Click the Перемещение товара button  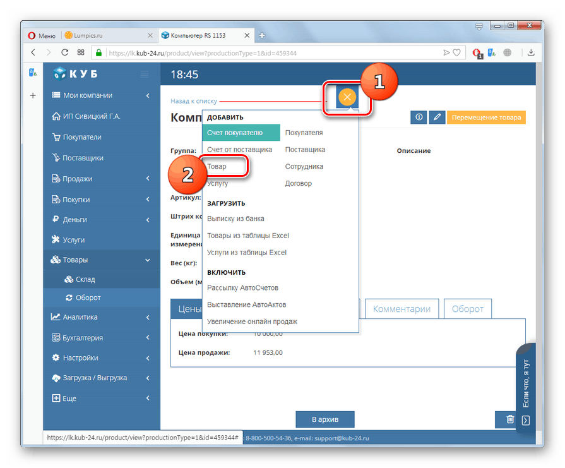point(486,117)
